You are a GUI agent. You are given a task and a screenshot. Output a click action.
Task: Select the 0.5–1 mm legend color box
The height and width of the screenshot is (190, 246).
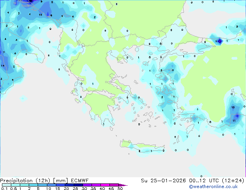coord(16,185)
